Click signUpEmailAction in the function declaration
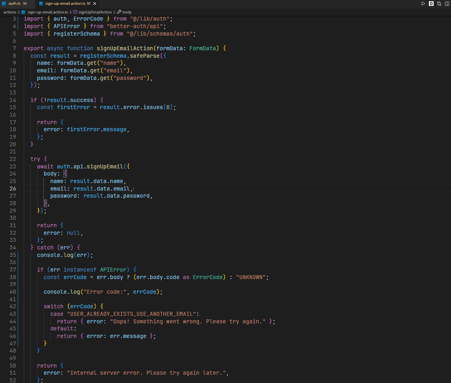 point(124,48)
